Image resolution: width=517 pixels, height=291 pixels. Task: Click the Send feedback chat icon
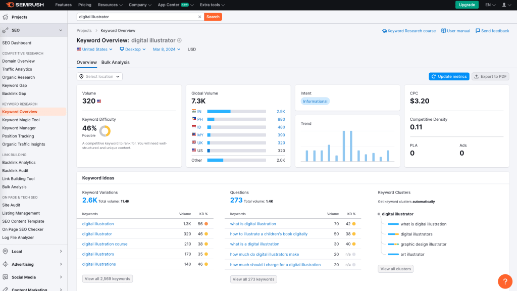pyautogui.click(x=478, y=31)
